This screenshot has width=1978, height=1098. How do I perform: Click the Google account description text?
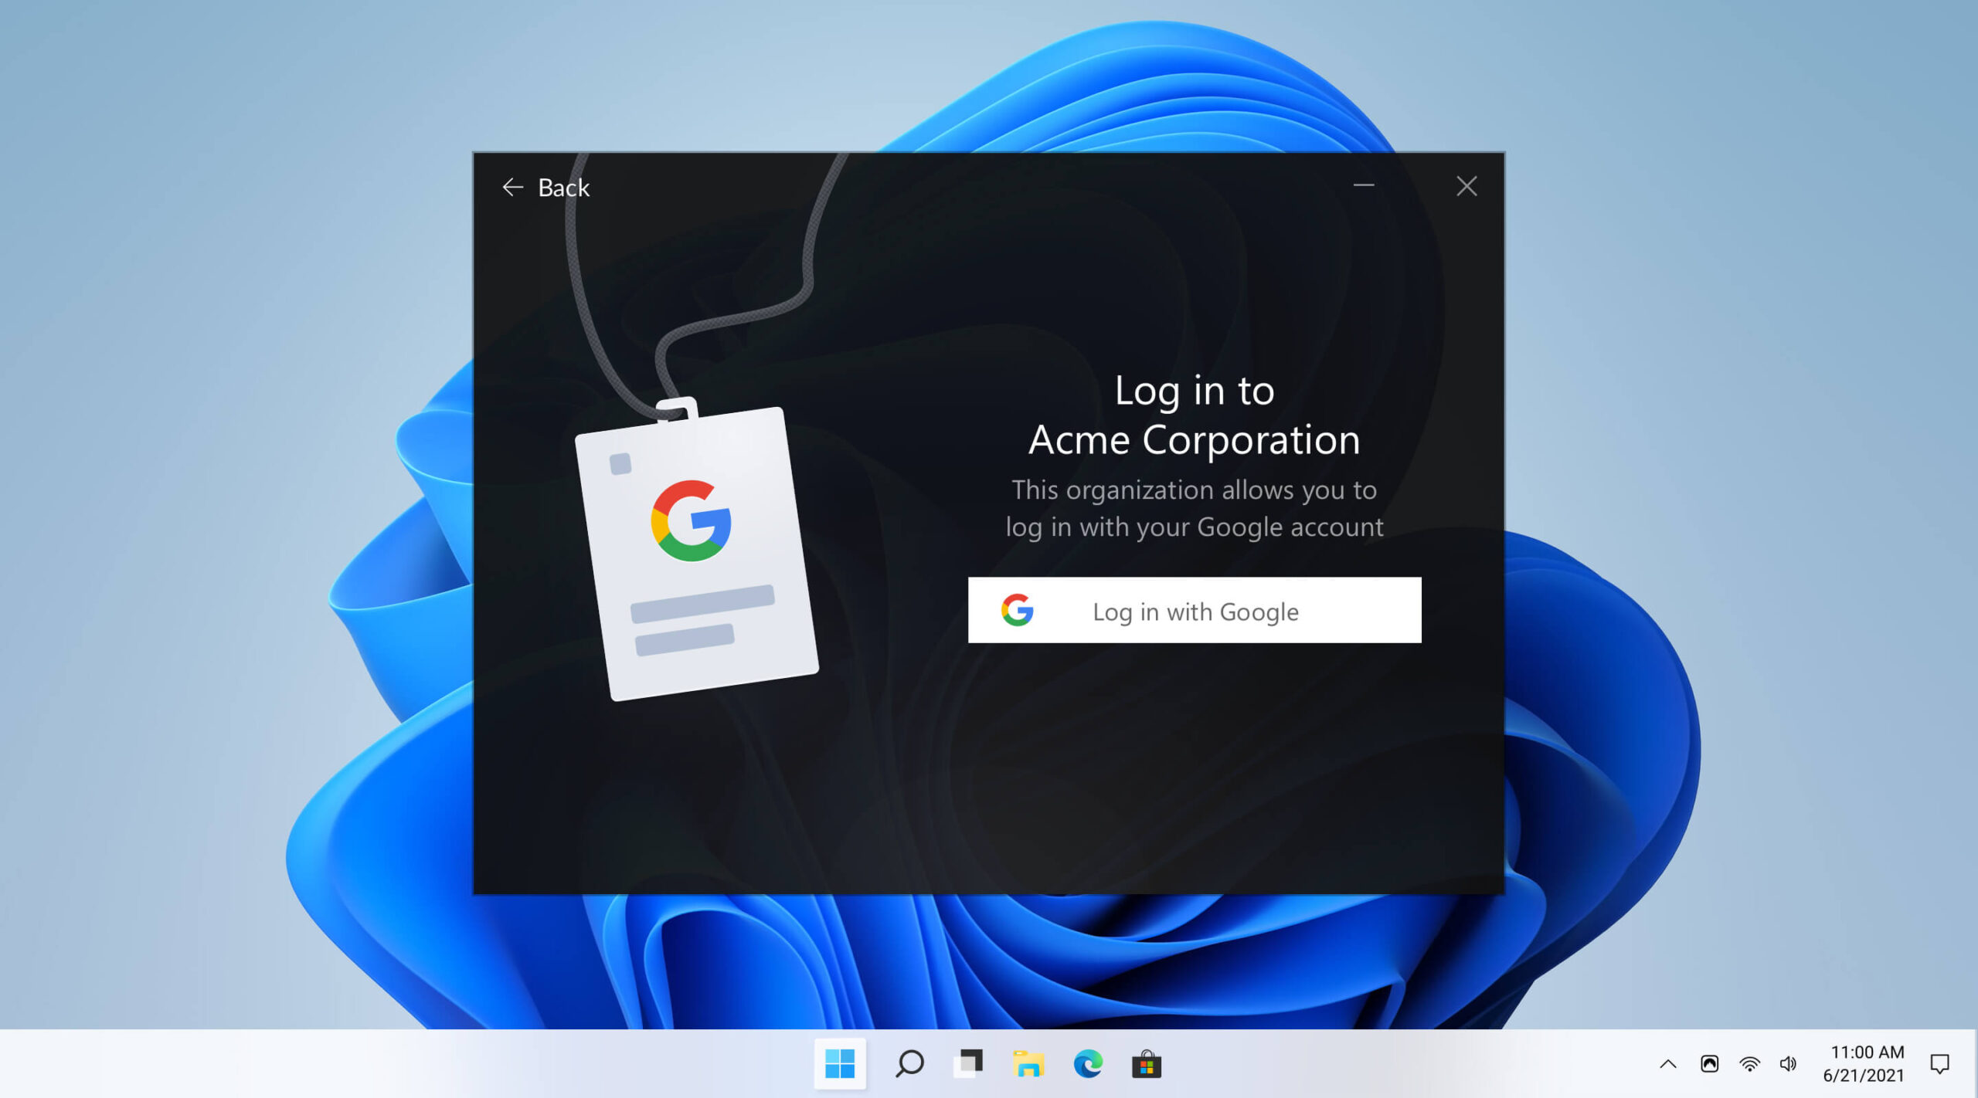pos(1194,508)
